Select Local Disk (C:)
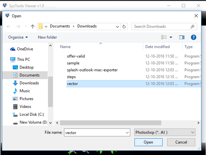Image resolution: width=206 pixels, height=155 pixels. pos(32,114)
